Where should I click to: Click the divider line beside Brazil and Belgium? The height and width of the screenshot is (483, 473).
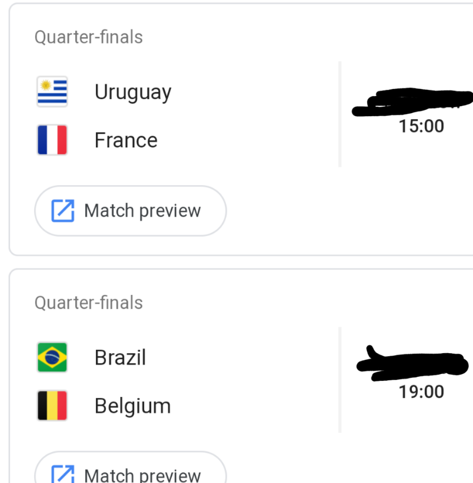[x=340, y=380]
